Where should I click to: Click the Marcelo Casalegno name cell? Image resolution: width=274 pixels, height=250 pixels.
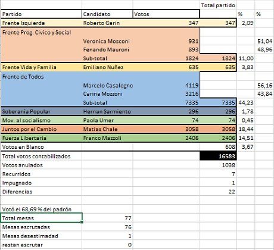107,86
